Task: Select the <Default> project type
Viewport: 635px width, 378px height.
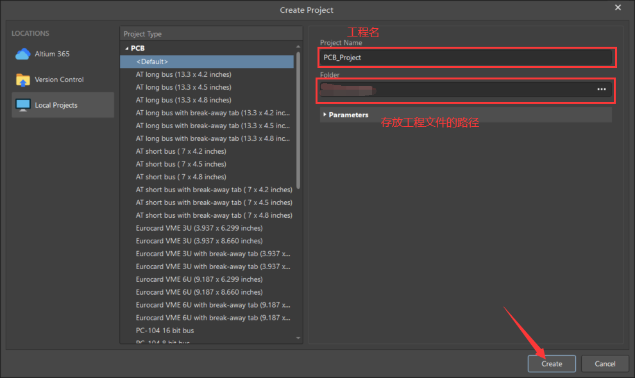Action: pos(207,62)
